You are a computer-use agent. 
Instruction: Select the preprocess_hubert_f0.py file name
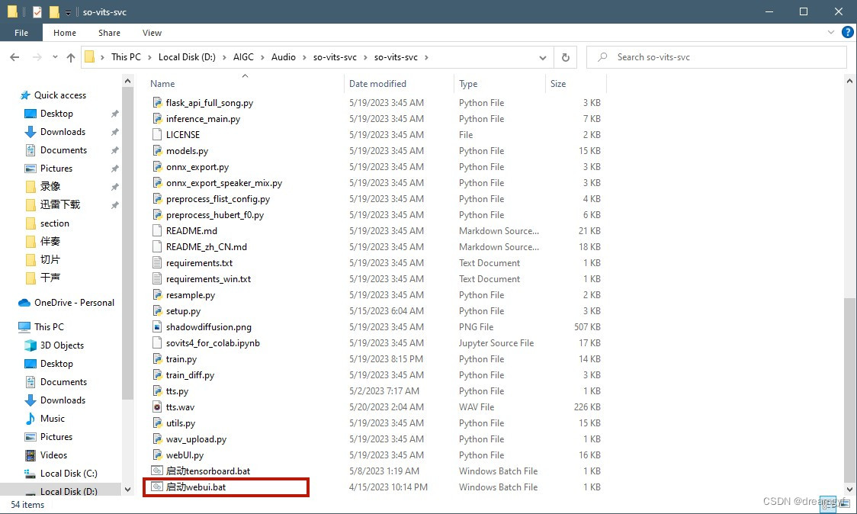(215, 215)
